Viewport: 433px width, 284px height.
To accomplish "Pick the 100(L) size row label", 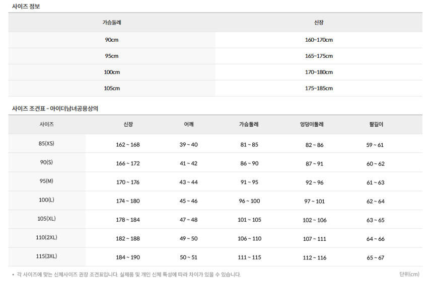I will point(46,200).
